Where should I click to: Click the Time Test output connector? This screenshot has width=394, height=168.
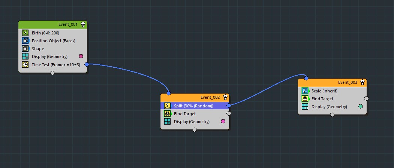point(87,64)
